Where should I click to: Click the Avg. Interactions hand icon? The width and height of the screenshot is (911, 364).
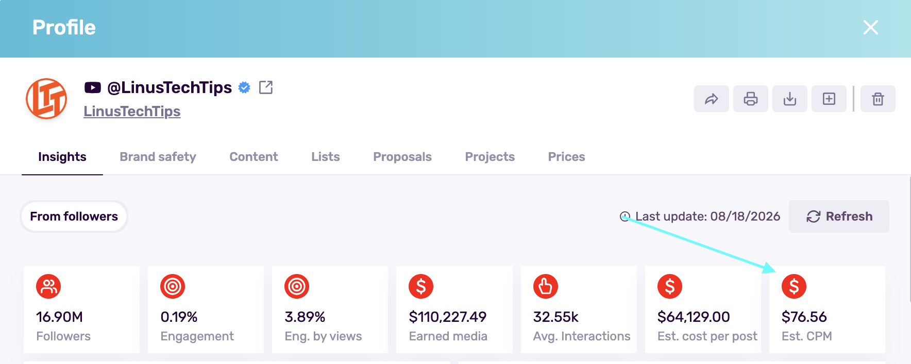click(x=546, y=286)
